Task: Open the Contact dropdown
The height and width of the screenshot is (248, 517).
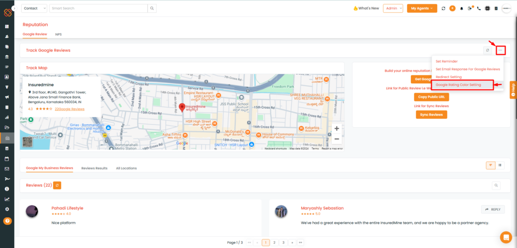Action: 34,8
